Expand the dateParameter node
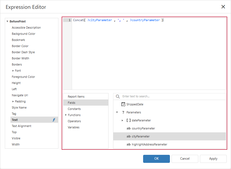This screenshot has height=169, width=231. point(122,120)
